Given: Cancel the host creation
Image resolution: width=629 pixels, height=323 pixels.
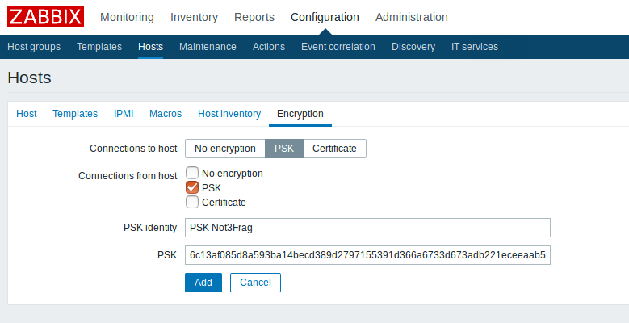Looking at the screenshot, I should click(255, 283).
